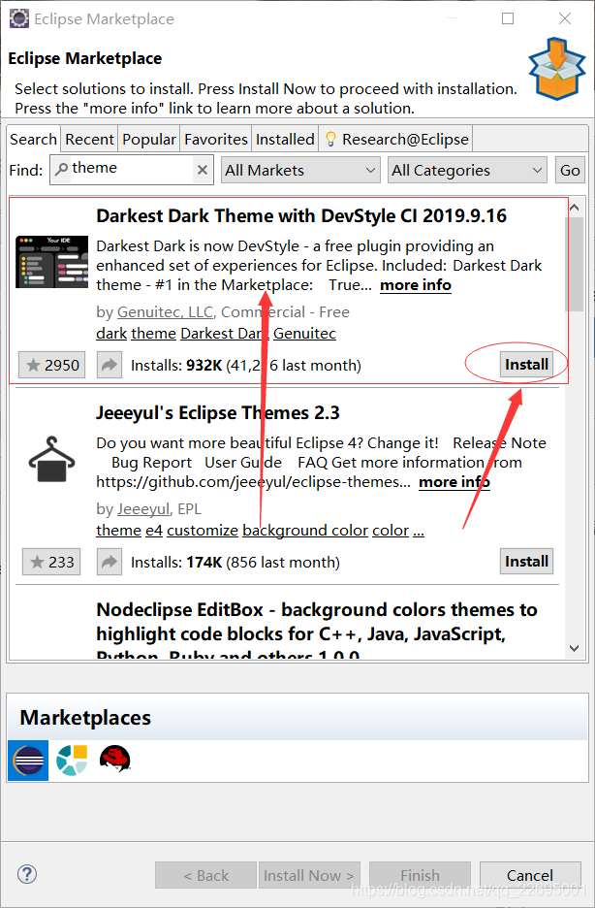Click the Darkest Dark Theme with DevStyle title
This screenshot has height=908, width=595.
[301, 216]
